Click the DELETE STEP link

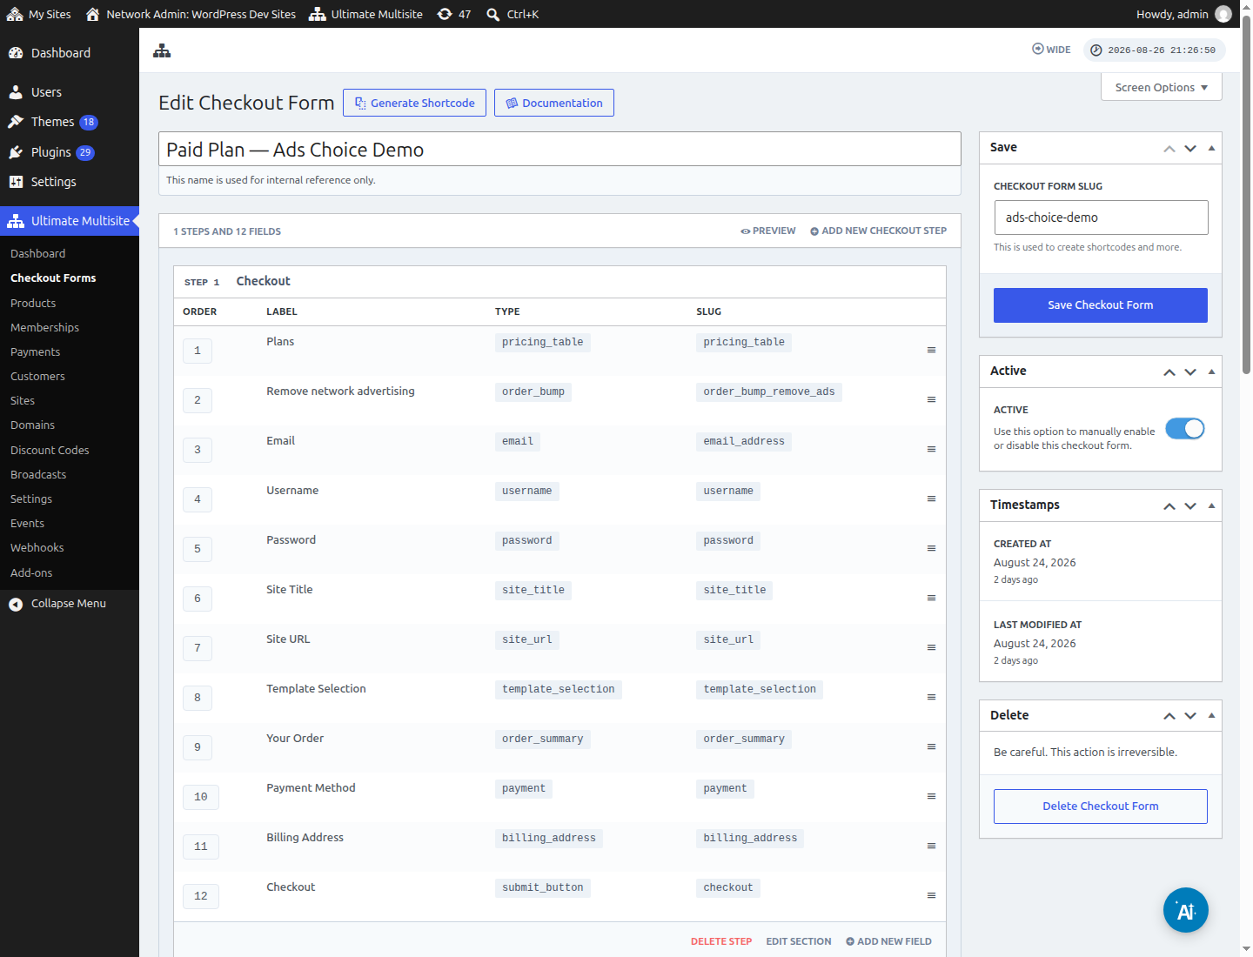coord(721,941)
